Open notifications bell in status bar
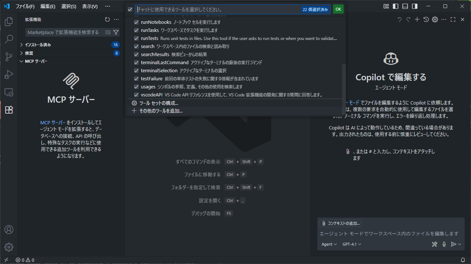This screenshot has width=471, height=264. [x=463, y=260]
